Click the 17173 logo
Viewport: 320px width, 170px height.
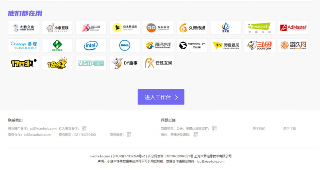[x=24, y=63]
